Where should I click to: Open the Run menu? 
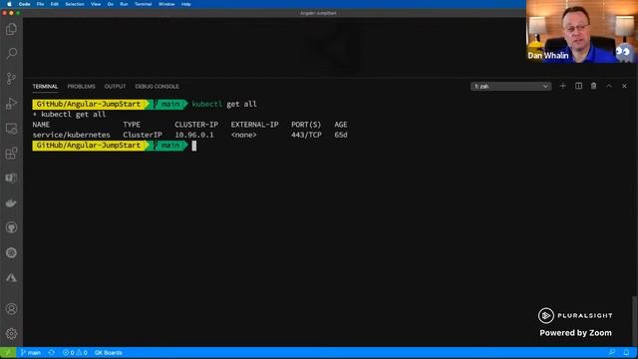point(124,4)
